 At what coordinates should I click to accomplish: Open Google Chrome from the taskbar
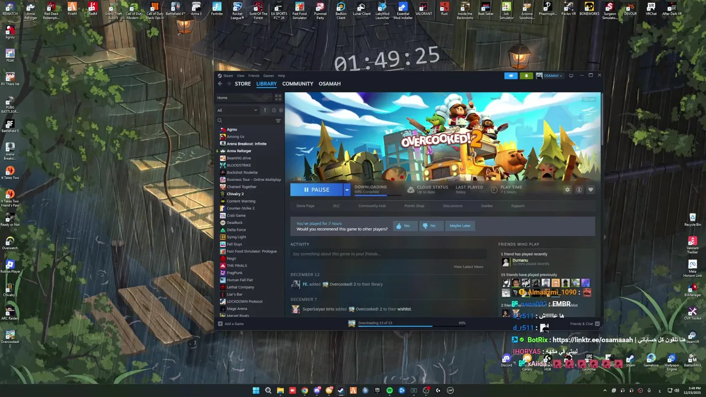(304, 390)
